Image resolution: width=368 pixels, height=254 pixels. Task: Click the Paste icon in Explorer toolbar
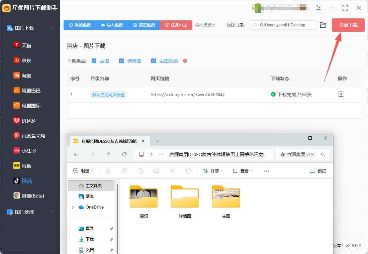coord(140,171)
